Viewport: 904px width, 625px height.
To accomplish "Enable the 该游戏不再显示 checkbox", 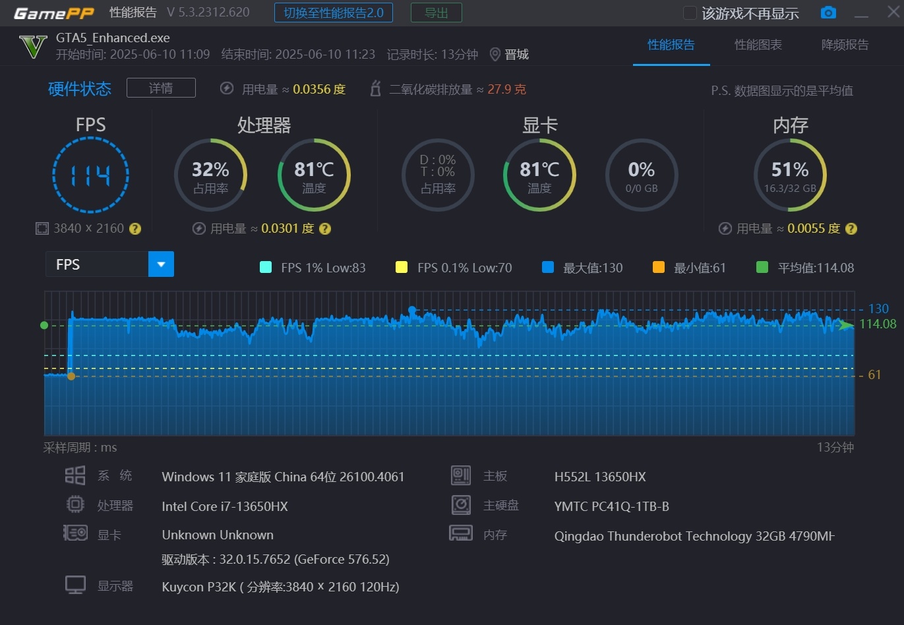I will (690, 13).
